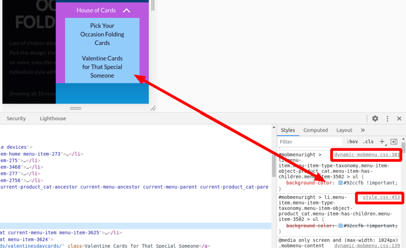
Task: Switch to the Security tab
Action: point(16,118)
